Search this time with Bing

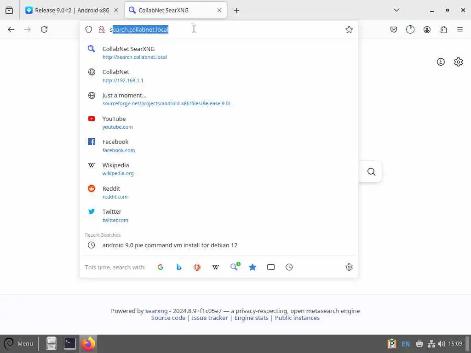click(x=179, y=267)
